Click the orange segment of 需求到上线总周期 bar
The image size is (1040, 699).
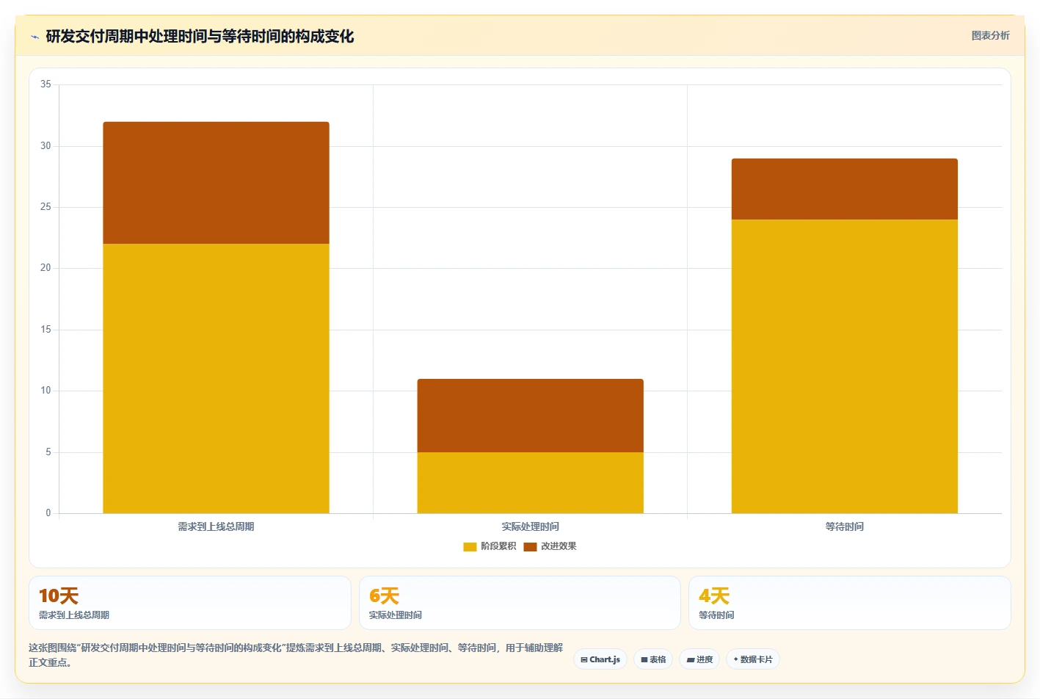coord(216,183)
